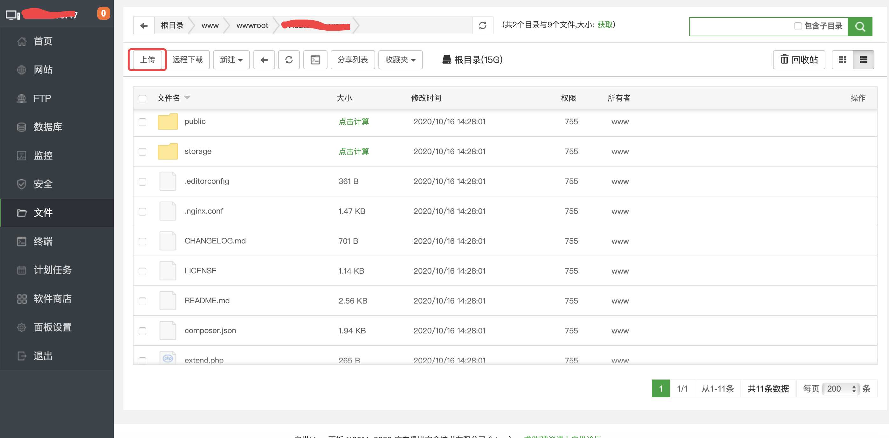The width and height of the screenshot is (889, 438).
Task: Click 点击计算 for public folder size
Action: coord(354,121)
